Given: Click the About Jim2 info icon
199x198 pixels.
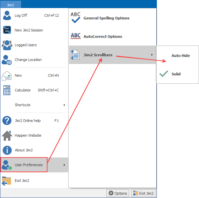Looking at the screenshot, I should 7,150.
